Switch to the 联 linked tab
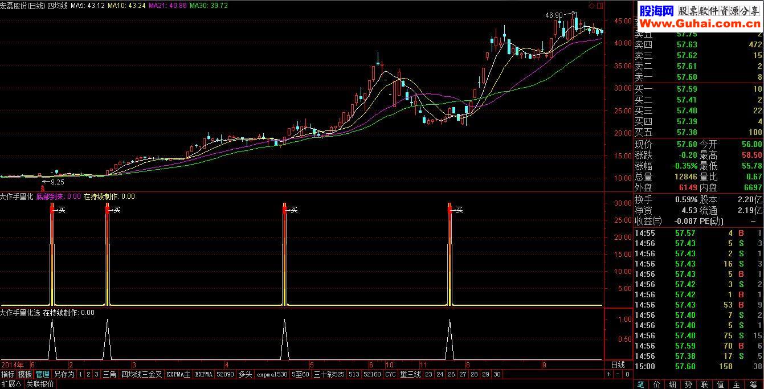The width and height of the screenshot is (764, 389). 704,384
